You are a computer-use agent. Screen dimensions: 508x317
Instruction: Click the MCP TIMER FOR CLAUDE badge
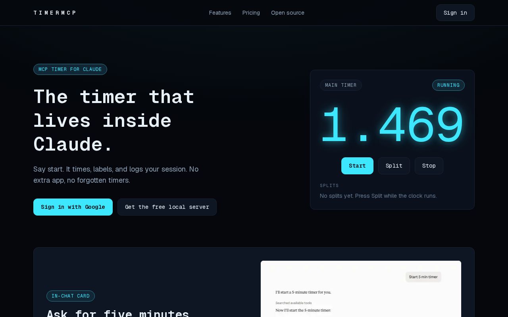[x=70, y=69]
